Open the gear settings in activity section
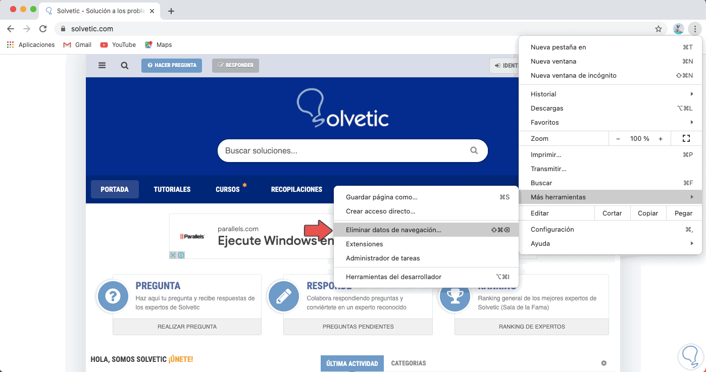Image resolution: width=706 pixels, height=372 pixels. [603, 363]
